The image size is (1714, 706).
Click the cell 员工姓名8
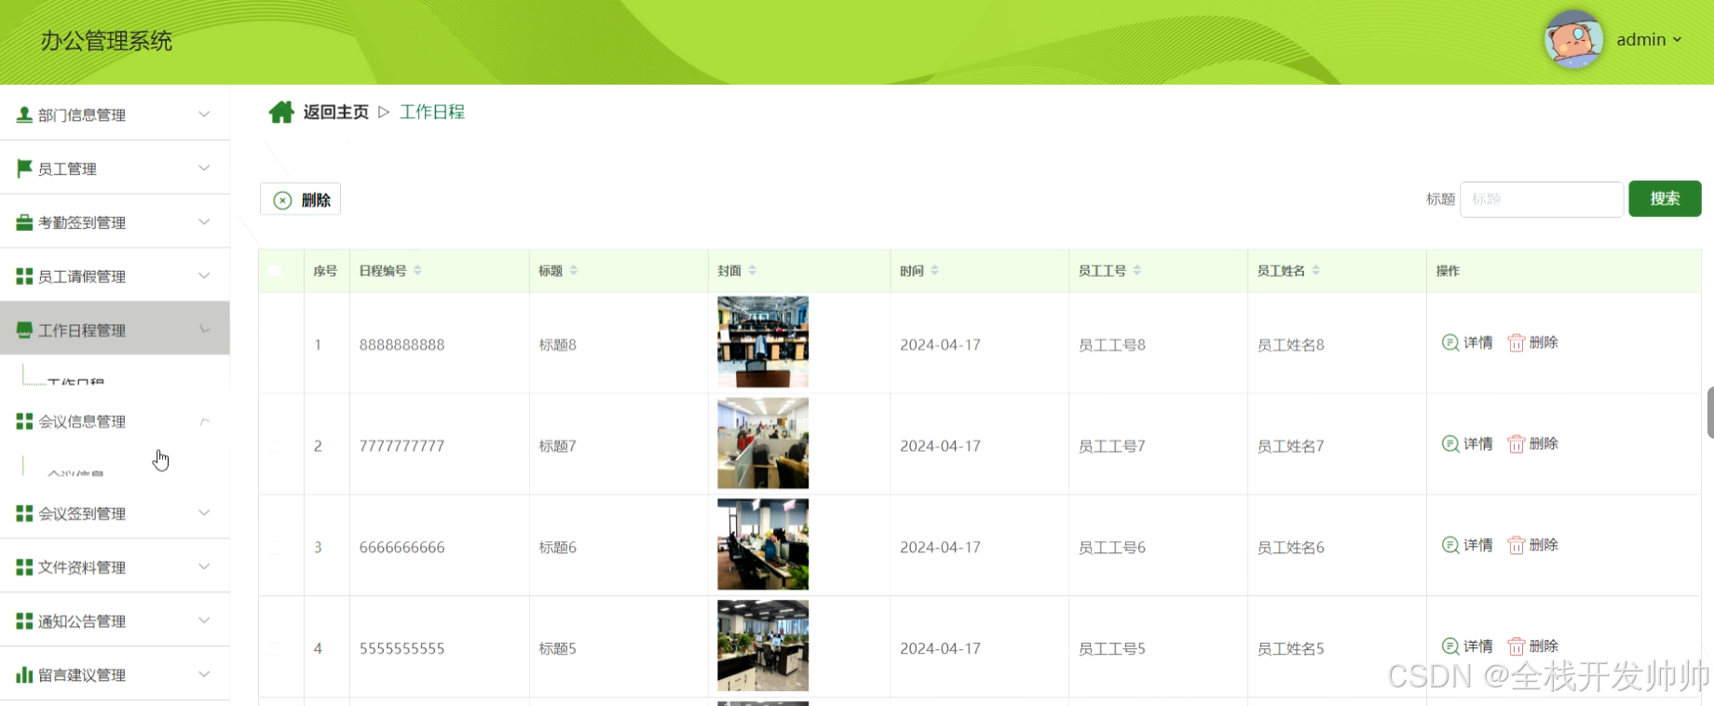(x=1290, y=345)
